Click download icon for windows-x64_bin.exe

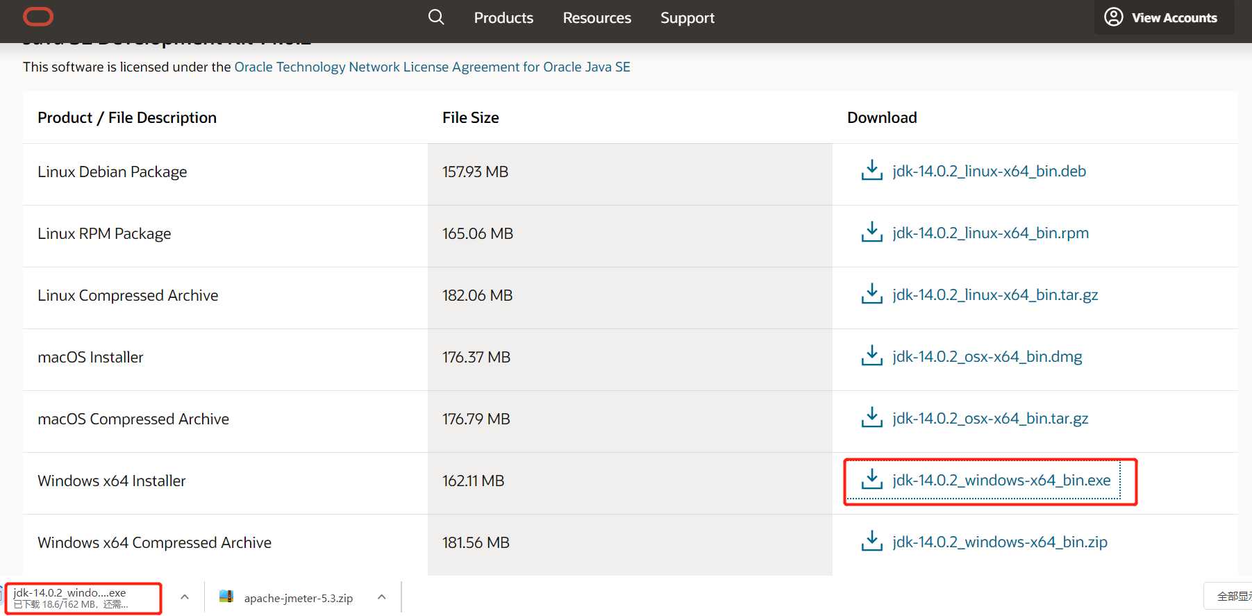(871, 479)
